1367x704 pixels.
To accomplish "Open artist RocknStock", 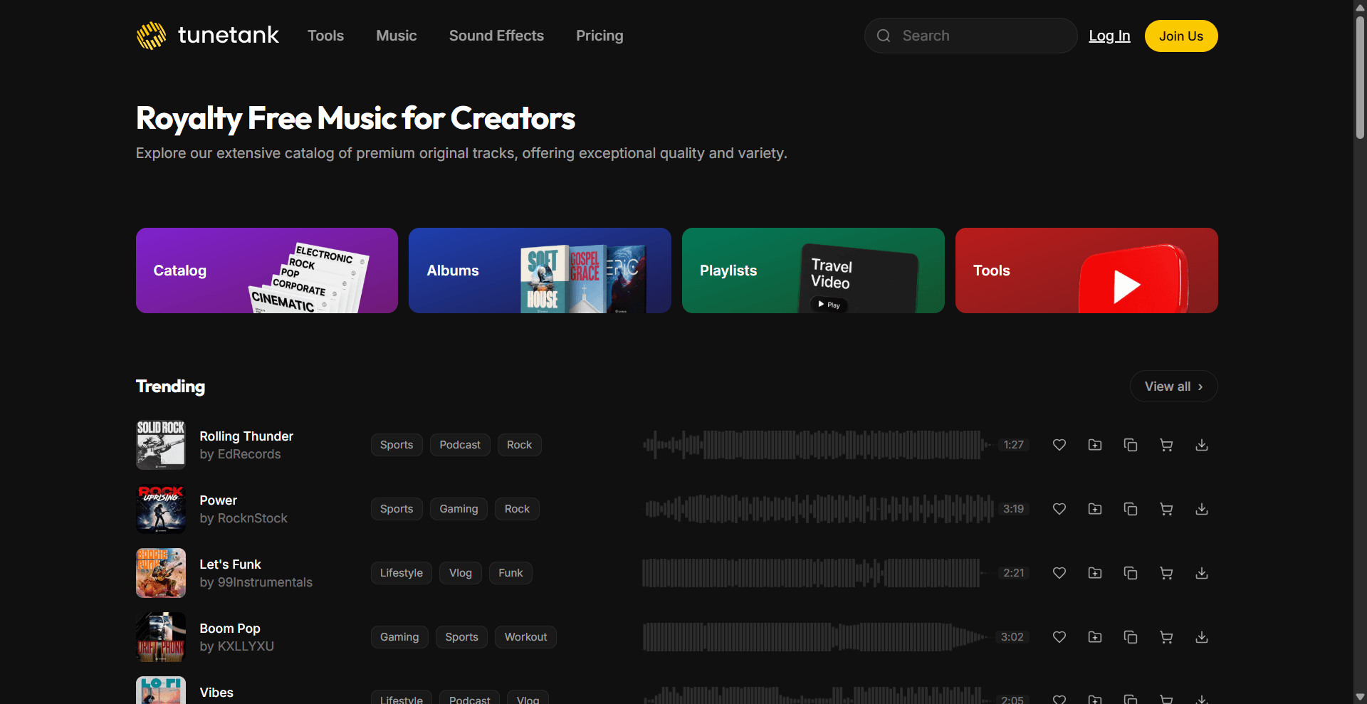I will coord(253,518).
